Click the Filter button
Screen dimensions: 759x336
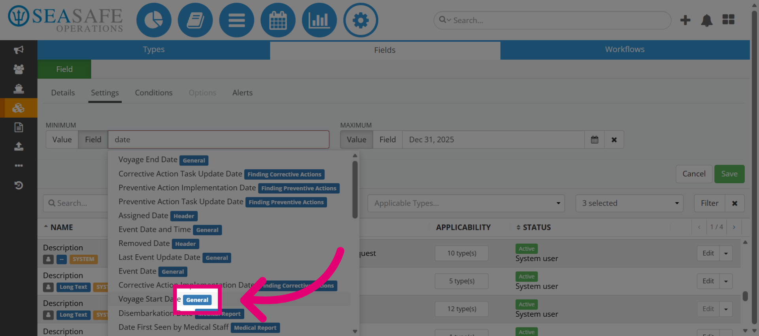pyautogui.click(x=710, y=203)
